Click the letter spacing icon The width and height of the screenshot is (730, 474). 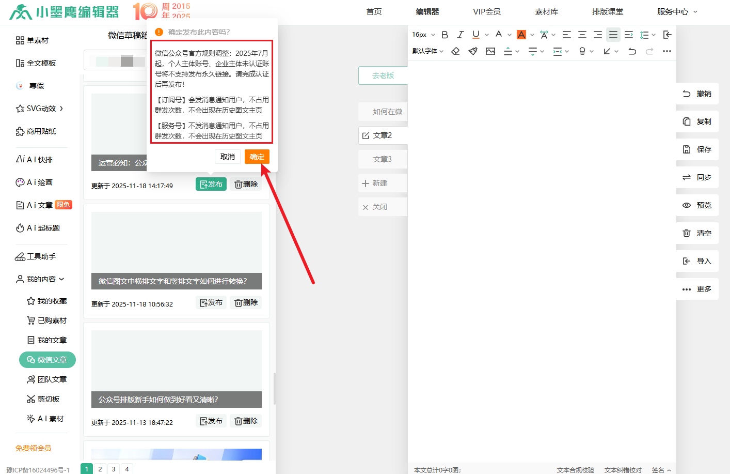click(544, 35)
